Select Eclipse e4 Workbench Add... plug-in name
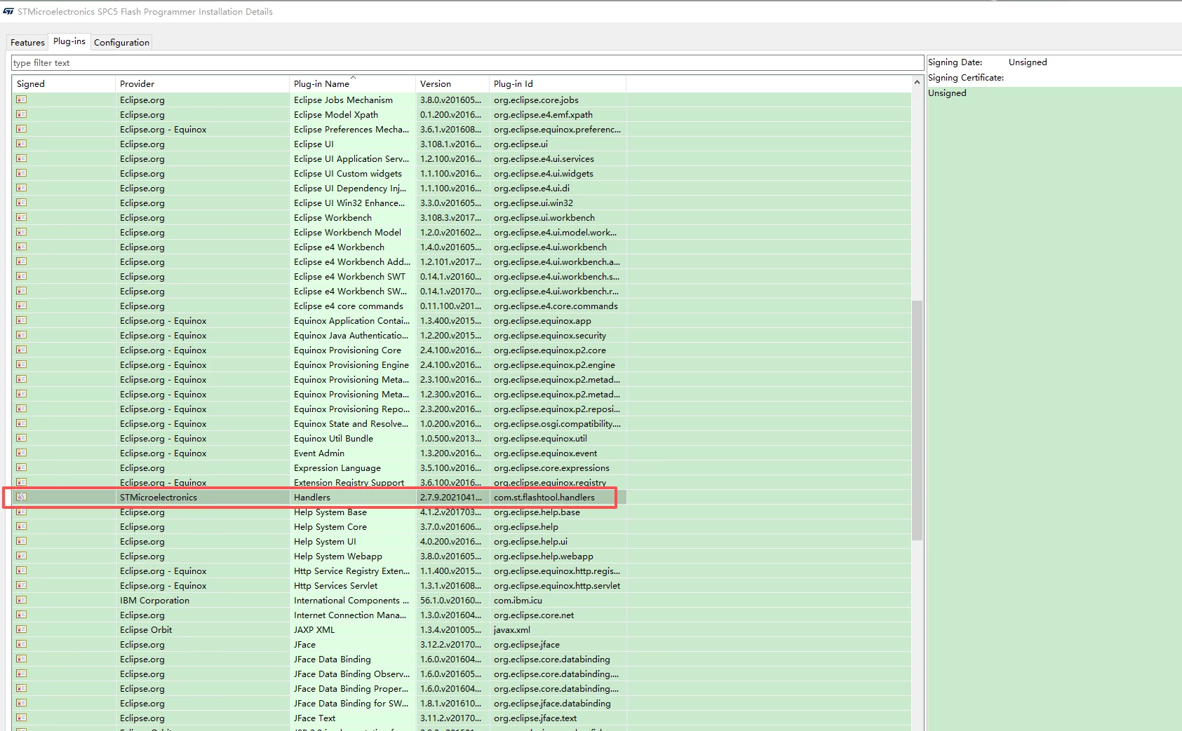Viewport: 1182px width, 731px height. (352, 261)
